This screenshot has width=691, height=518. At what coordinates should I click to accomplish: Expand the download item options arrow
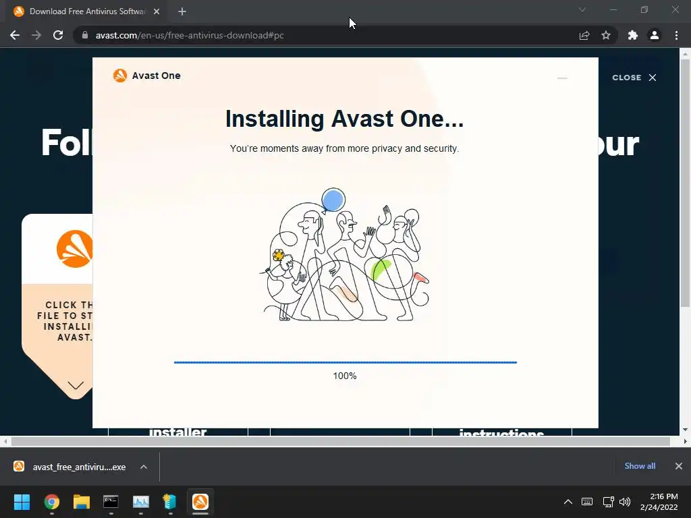(x=144, y=467)
